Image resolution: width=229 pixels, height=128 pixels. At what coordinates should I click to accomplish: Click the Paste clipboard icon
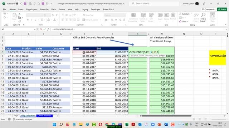14,15
